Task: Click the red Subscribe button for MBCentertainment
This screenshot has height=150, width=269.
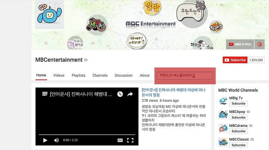Action: (235, 60)
